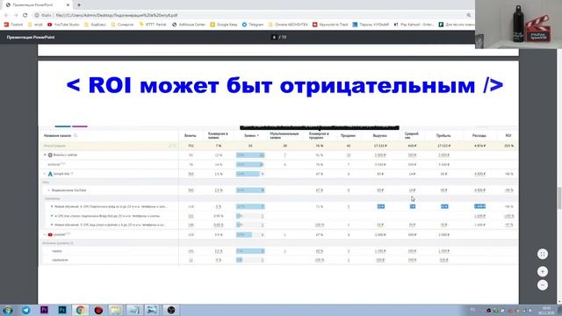This screenshot has height=316, width=562.
Task: Open the YouTube Studio bookmark
Action: point(63,25)
